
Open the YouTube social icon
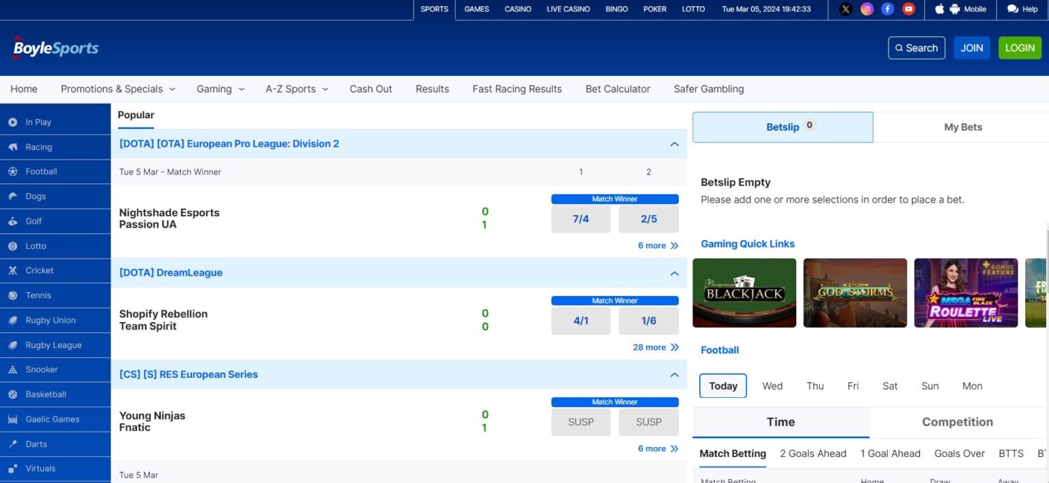(x=908, y=9)
